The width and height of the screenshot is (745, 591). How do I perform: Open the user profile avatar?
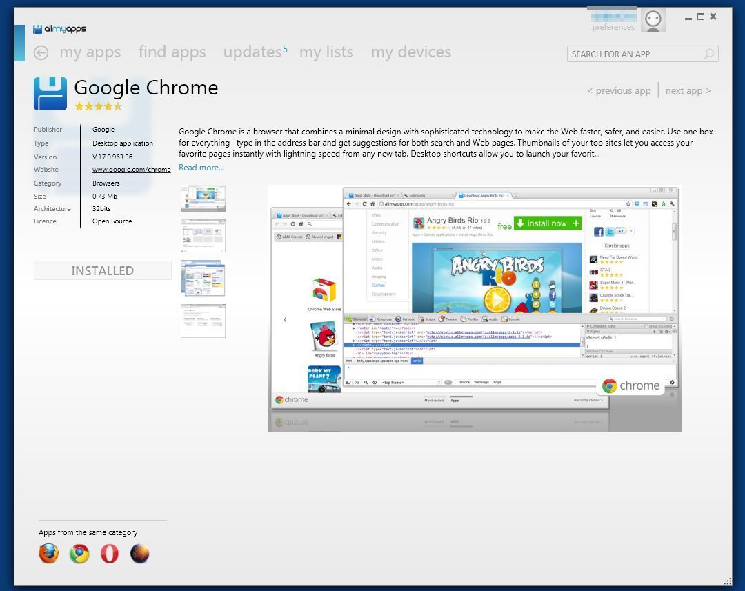653,21
